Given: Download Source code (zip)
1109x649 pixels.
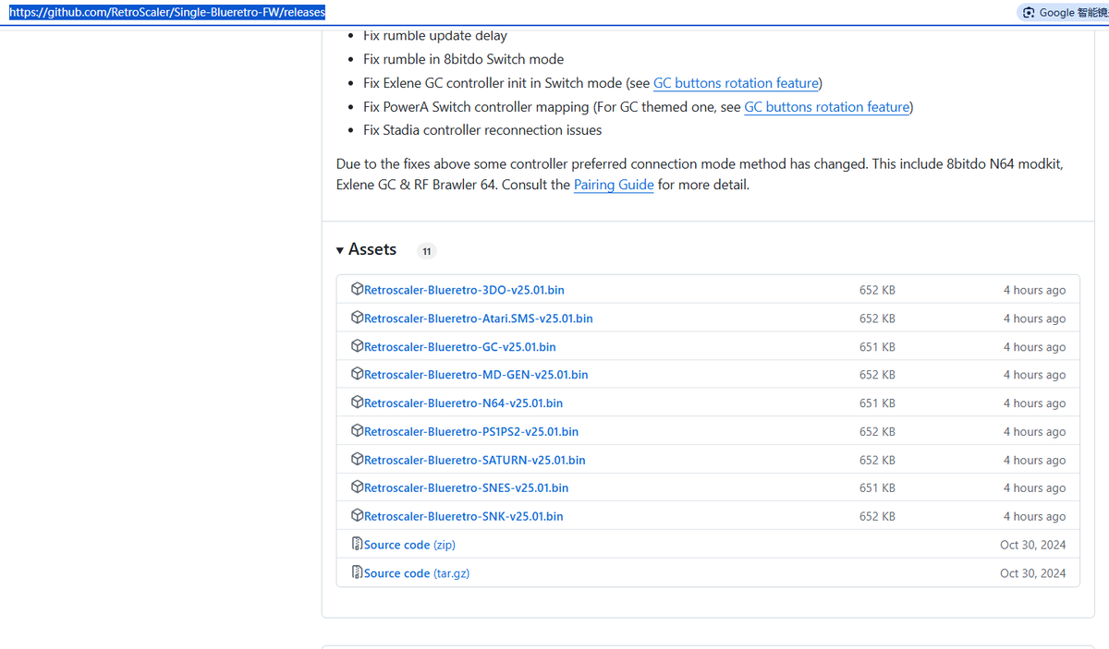Looking at the screenshot, I should [x=409, y=545].
